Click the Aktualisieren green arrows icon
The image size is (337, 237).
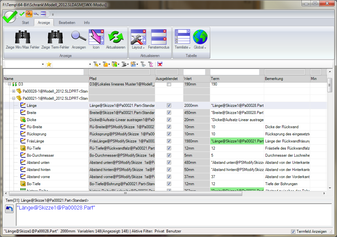115,37
